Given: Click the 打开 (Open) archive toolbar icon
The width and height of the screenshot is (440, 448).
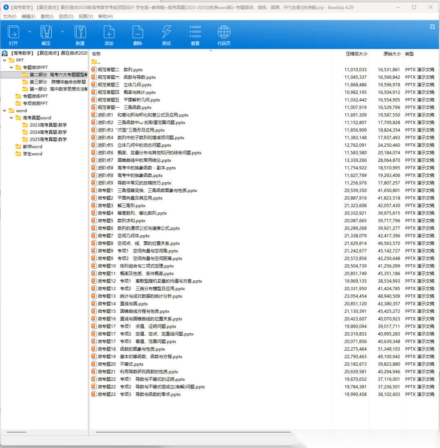Looking at the screenshot, I should (13, 33).
